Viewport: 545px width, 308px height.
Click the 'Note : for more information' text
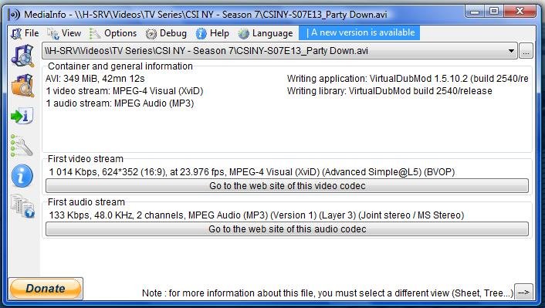tap(327, 293)
